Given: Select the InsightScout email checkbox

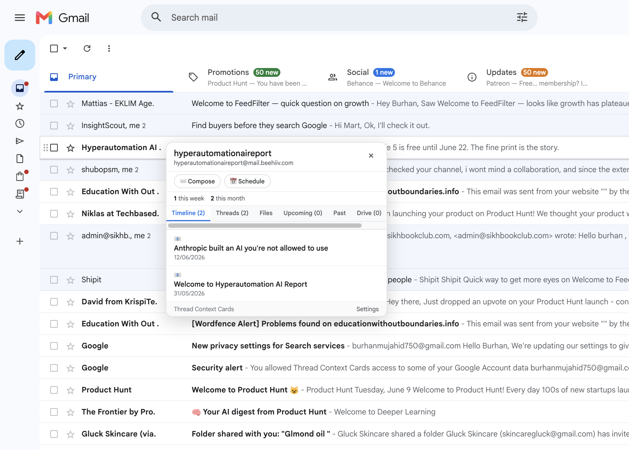Looking at the screenshot, I should [x=54, y=126].
